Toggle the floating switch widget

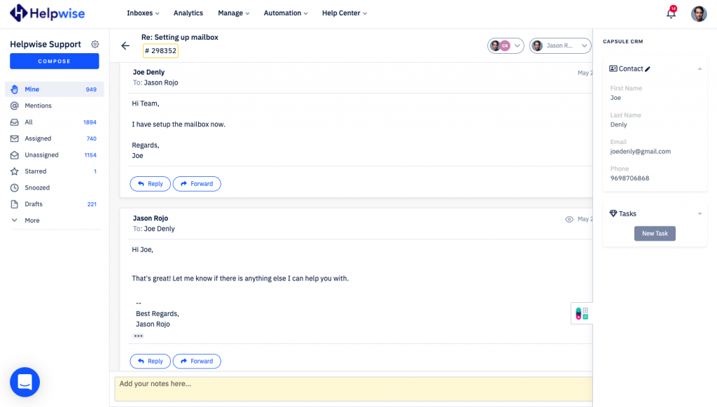pos(581,313)
